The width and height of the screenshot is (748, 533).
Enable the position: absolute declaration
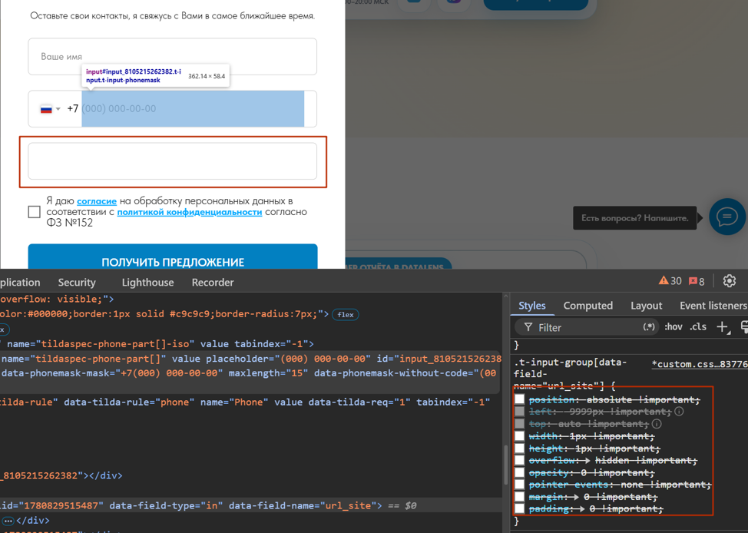tap(519, 399)
